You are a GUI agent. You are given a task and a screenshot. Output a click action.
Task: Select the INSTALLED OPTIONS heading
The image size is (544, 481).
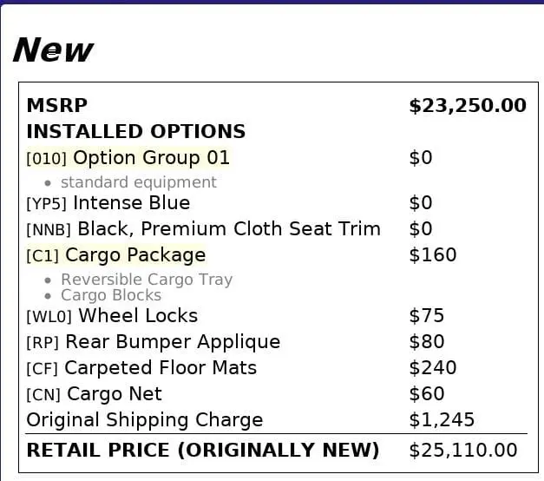[136, 132]
